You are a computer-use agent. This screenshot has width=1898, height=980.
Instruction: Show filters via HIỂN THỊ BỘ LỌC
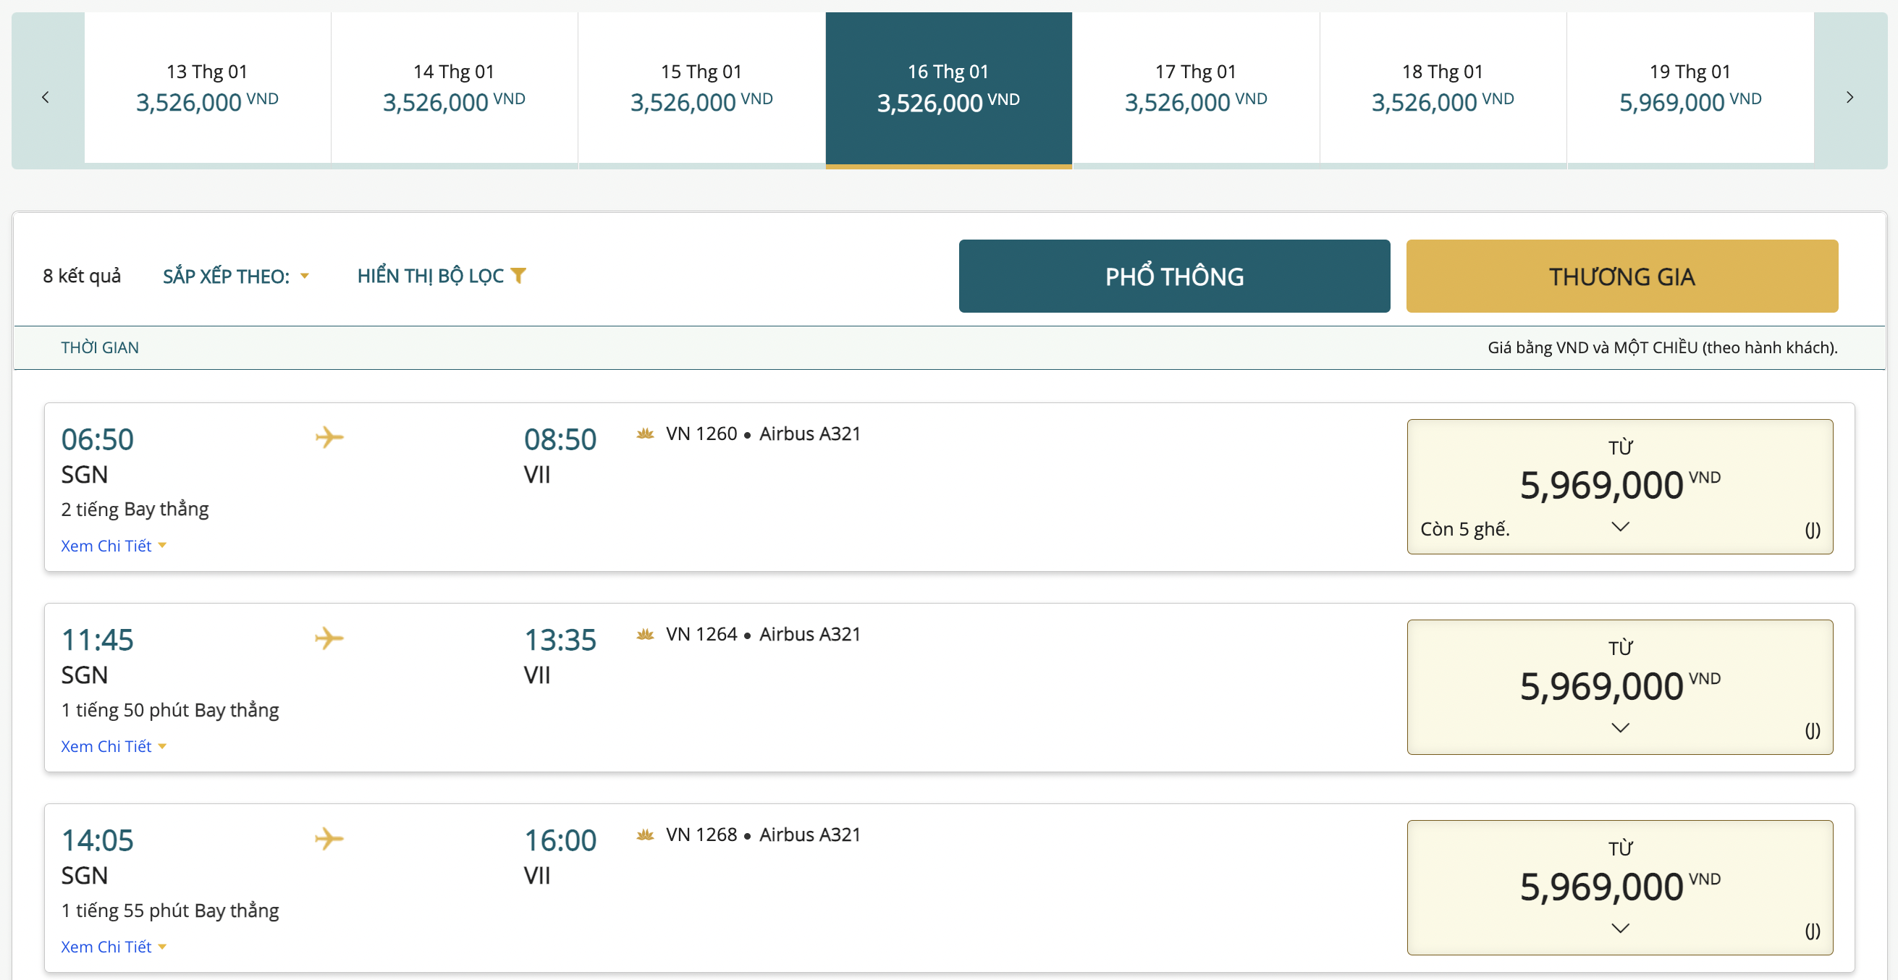coord(431,276)
